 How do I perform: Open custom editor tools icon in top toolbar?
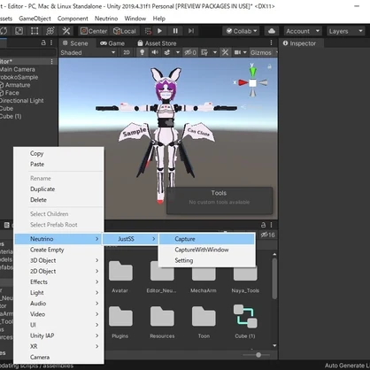point(66,31)
